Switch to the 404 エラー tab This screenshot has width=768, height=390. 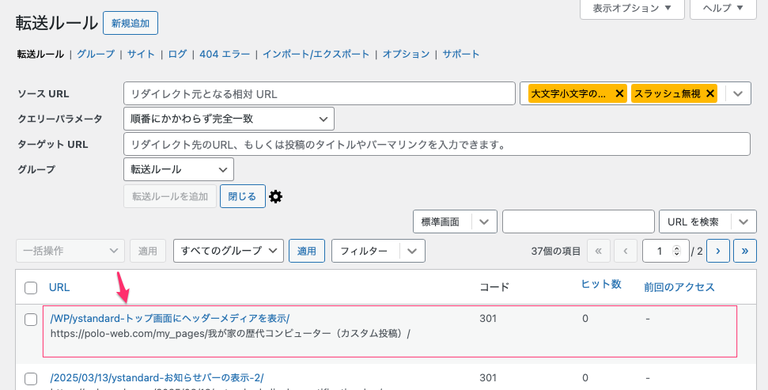[225, 54]
